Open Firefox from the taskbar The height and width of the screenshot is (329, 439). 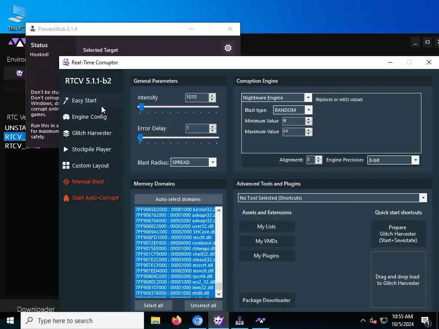pos(176,320)
